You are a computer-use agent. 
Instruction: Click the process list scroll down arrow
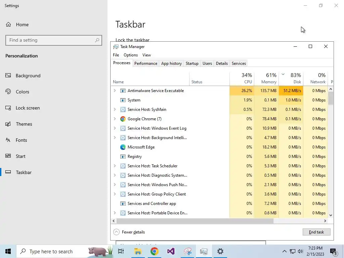pyautogui.click(x=331, y=215)
